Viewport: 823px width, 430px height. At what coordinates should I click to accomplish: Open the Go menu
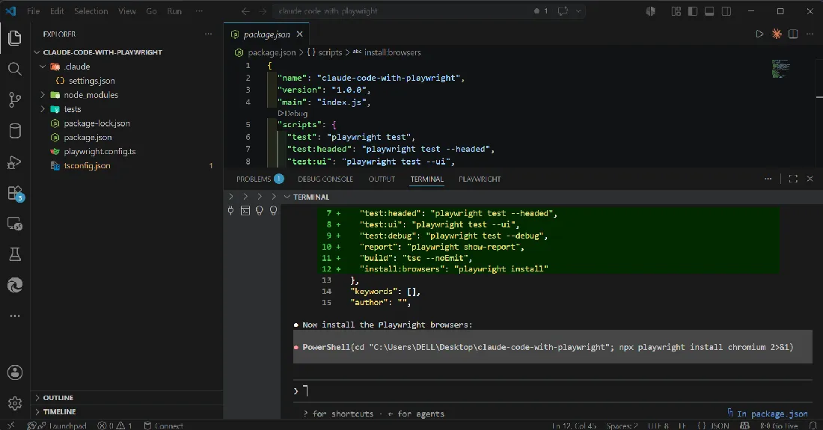(151, 11)
